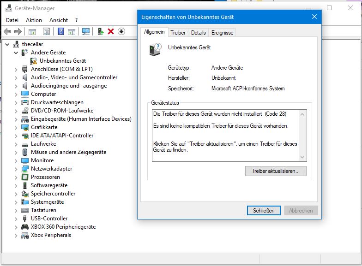Click the back arrow toolbar icon
Screen dimensions: 362x266
(x=7, y=31)
